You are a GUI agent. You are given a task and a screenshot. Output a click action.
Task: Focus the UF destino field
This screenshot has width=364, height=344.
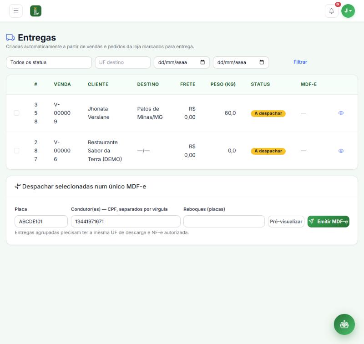pyautogui.click(x=123, y=62)
